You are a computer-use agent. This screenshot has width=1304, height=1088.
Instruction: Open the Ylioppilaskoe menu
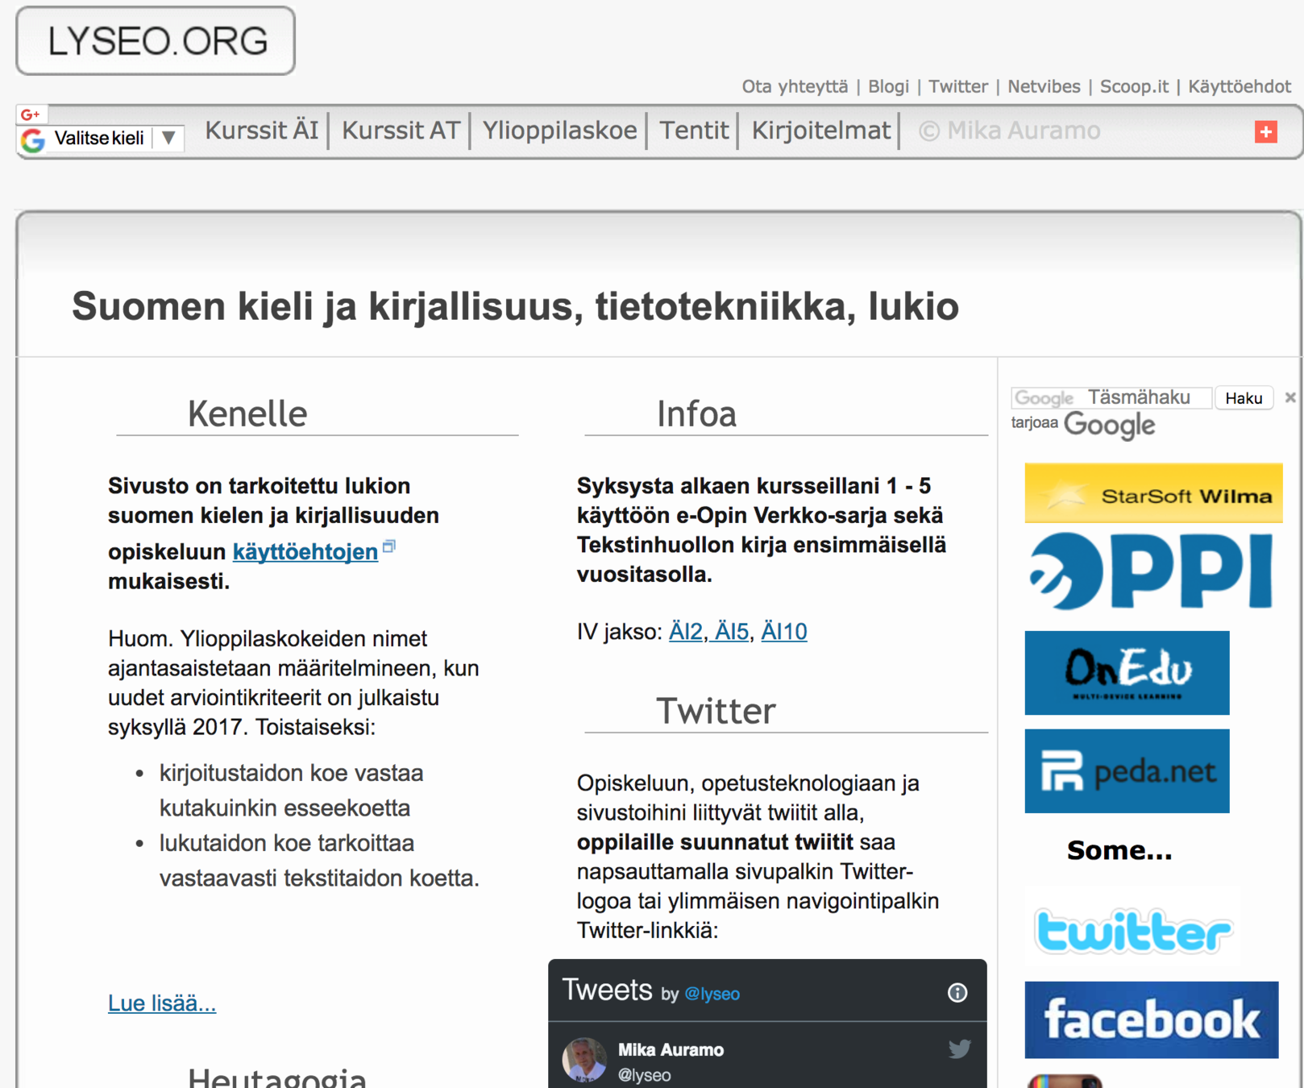(x=559, y=131)
